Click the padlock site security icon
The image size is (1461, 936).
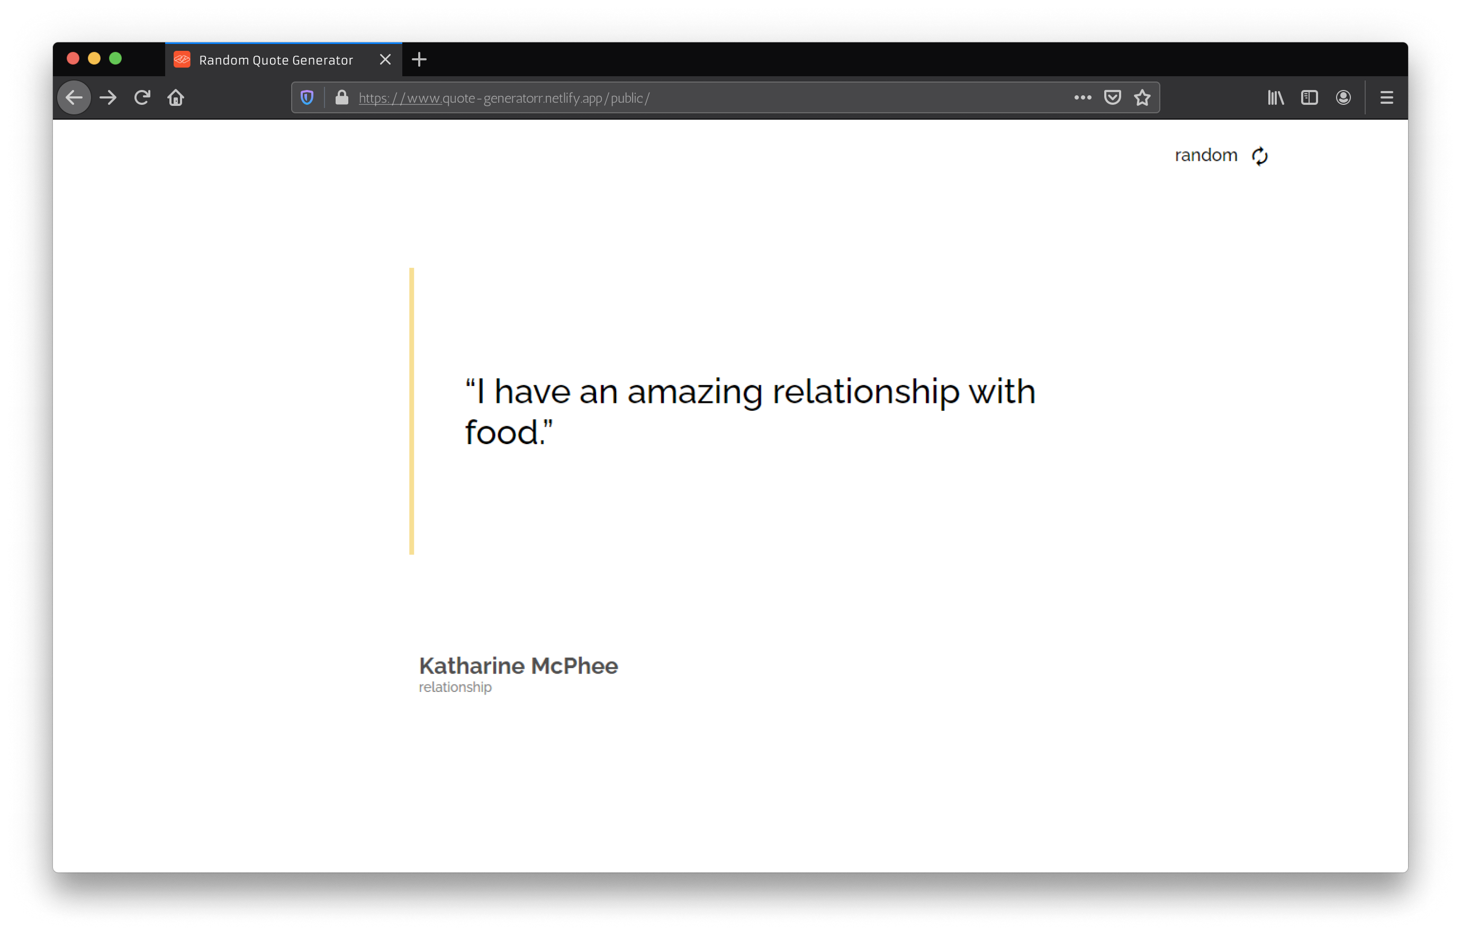[x=341, y=97]
